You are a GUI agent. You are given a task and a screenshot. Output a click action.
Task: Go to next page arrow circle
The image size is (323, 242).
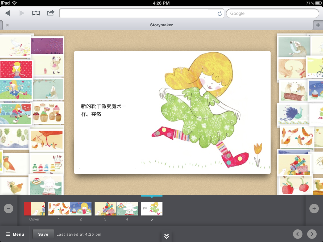tap(312, 234)
